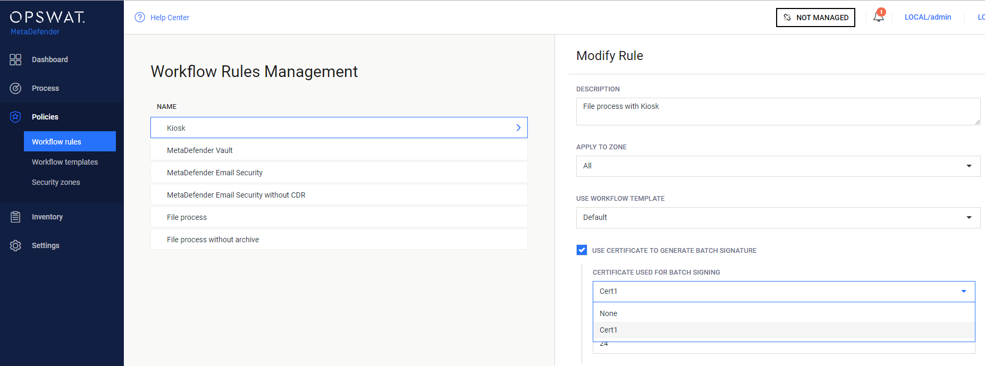Open the Use Workflow Template dropdown
The width and height of the screenshot is (985, 366).
coord(778,218)
